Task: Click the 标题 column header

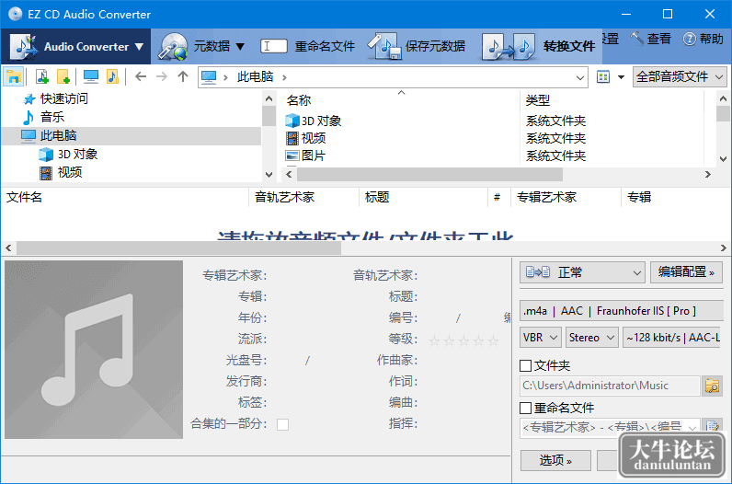Action: (424, 197)
